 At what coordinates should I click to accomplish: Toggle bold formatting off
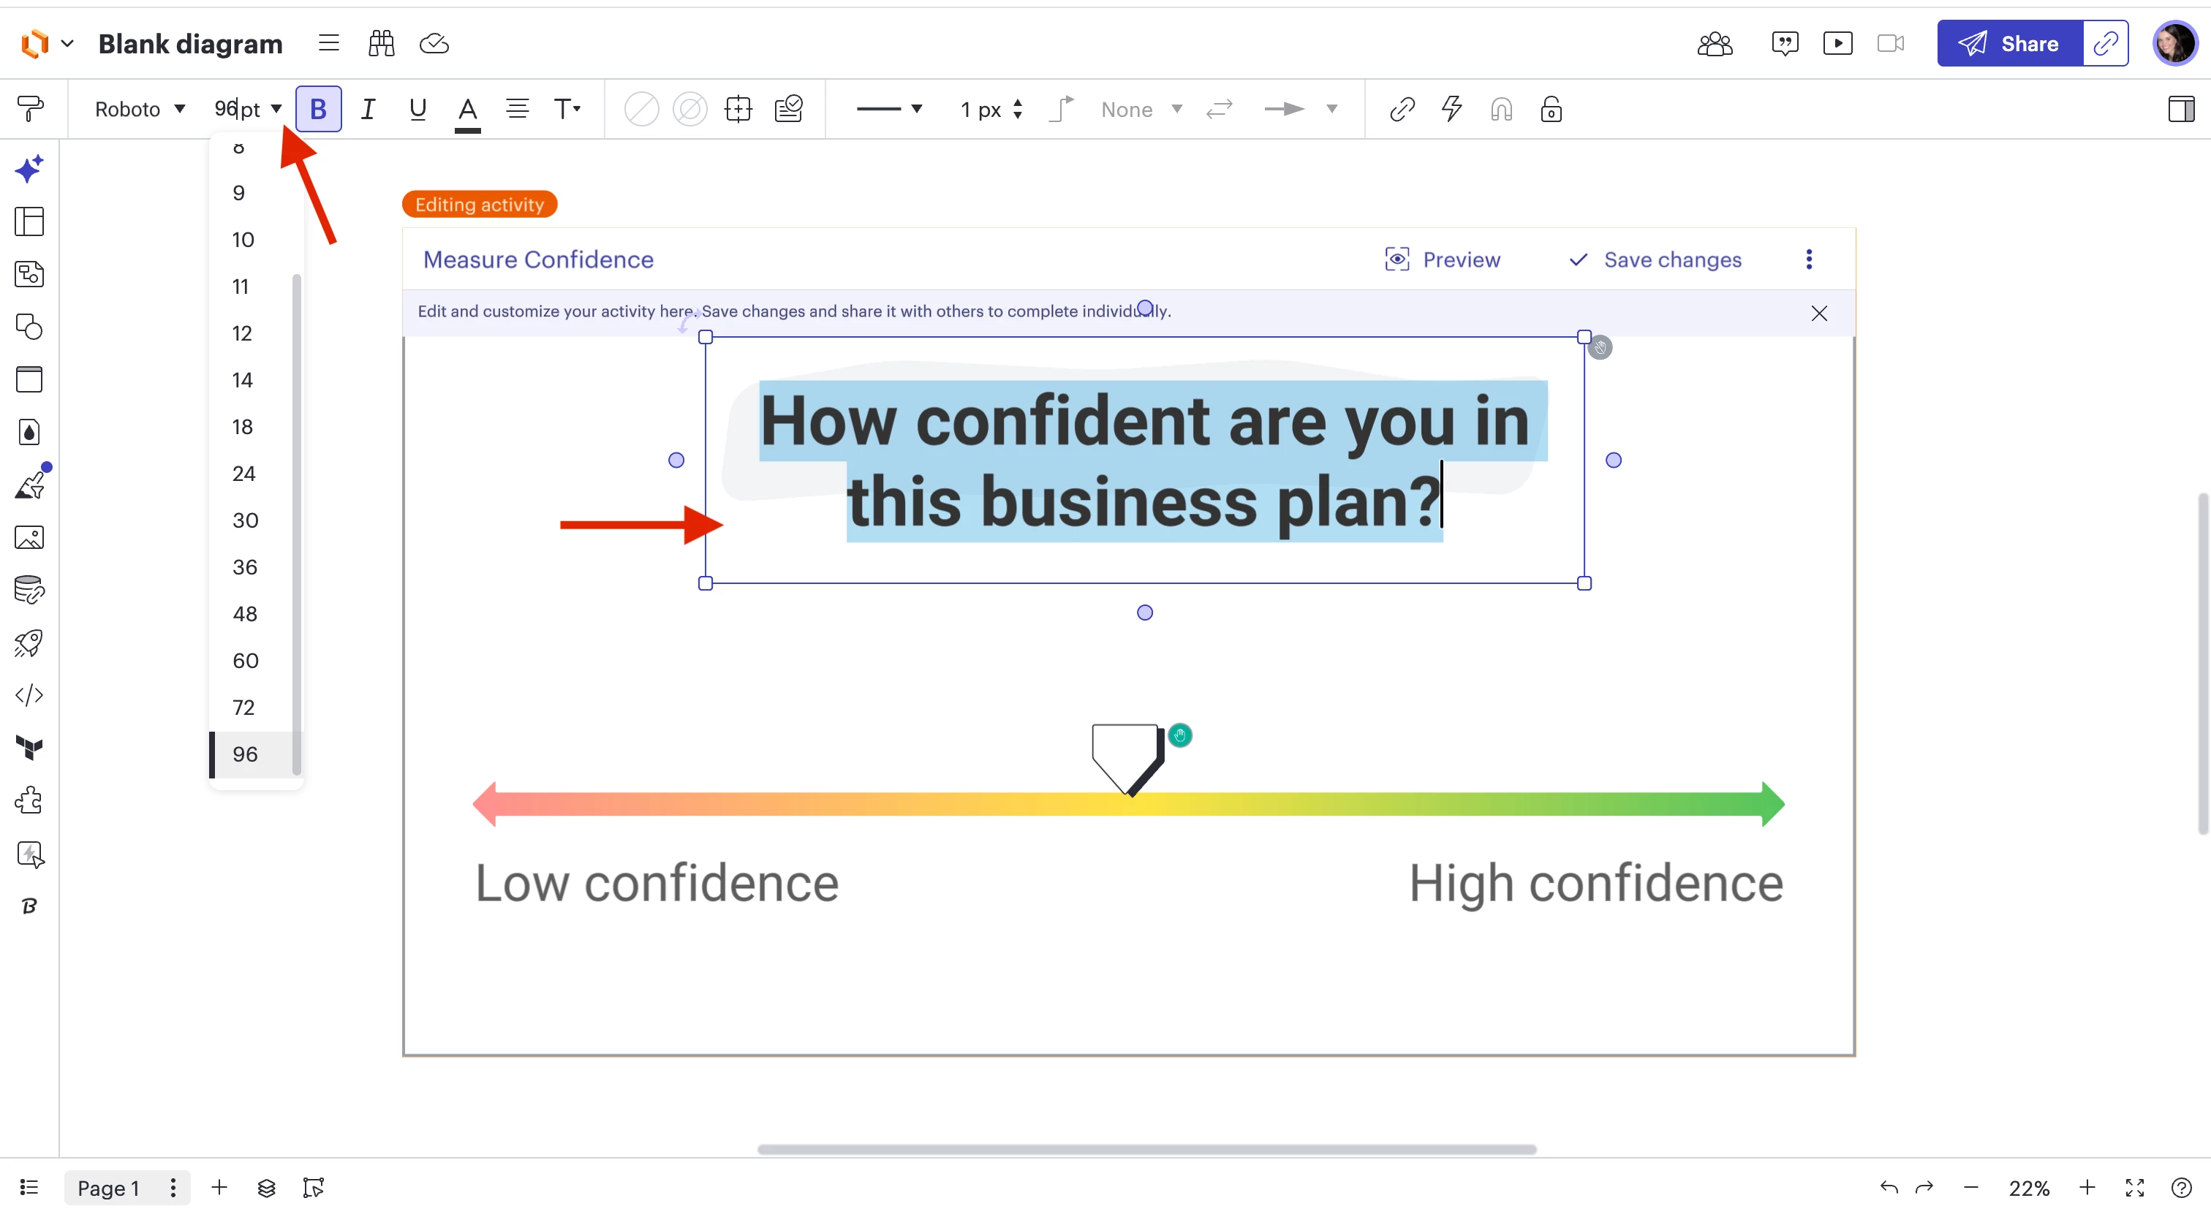317,109
